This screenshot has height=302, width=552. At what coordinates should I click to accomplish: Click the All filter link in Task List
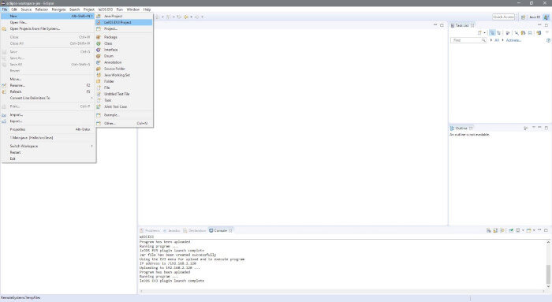(x=497, y=40)
